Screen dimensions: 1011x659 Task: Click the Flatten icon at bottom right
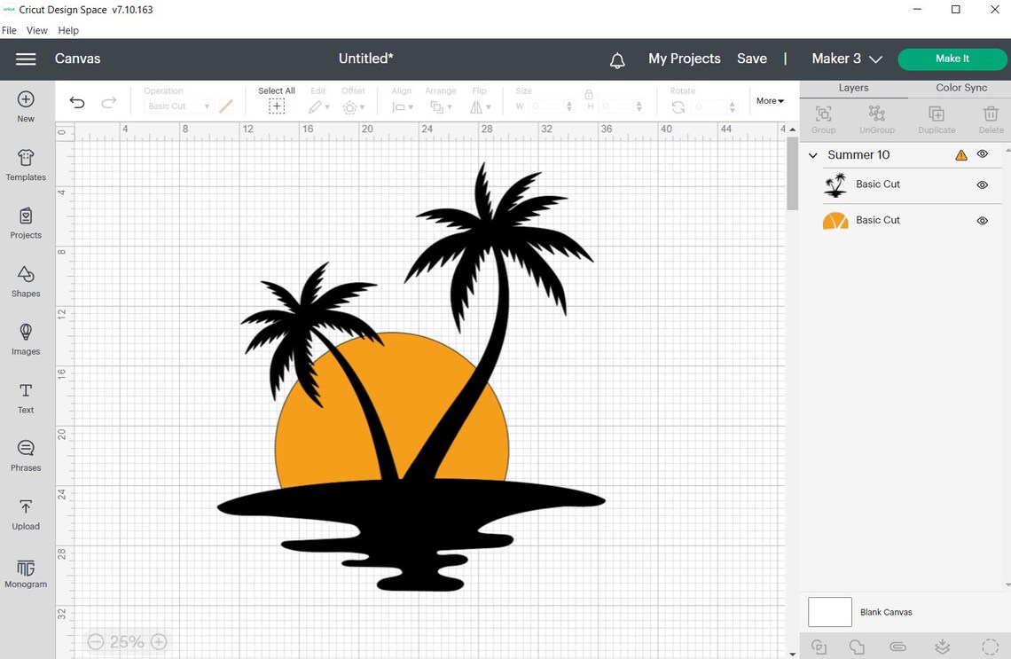tap(942, 647)
